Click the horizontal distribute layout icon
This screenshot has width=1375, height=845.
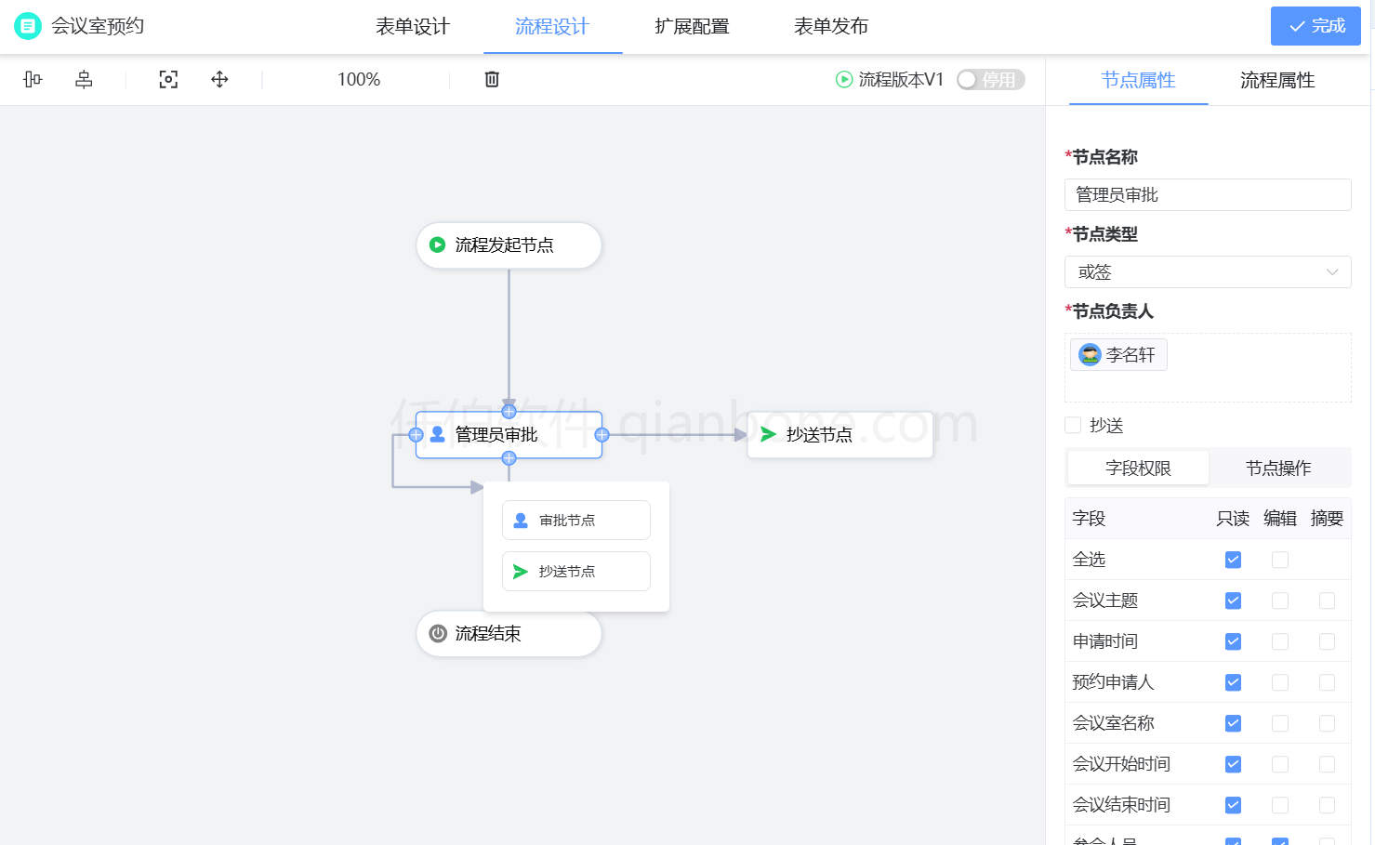(x=83, y=79)
